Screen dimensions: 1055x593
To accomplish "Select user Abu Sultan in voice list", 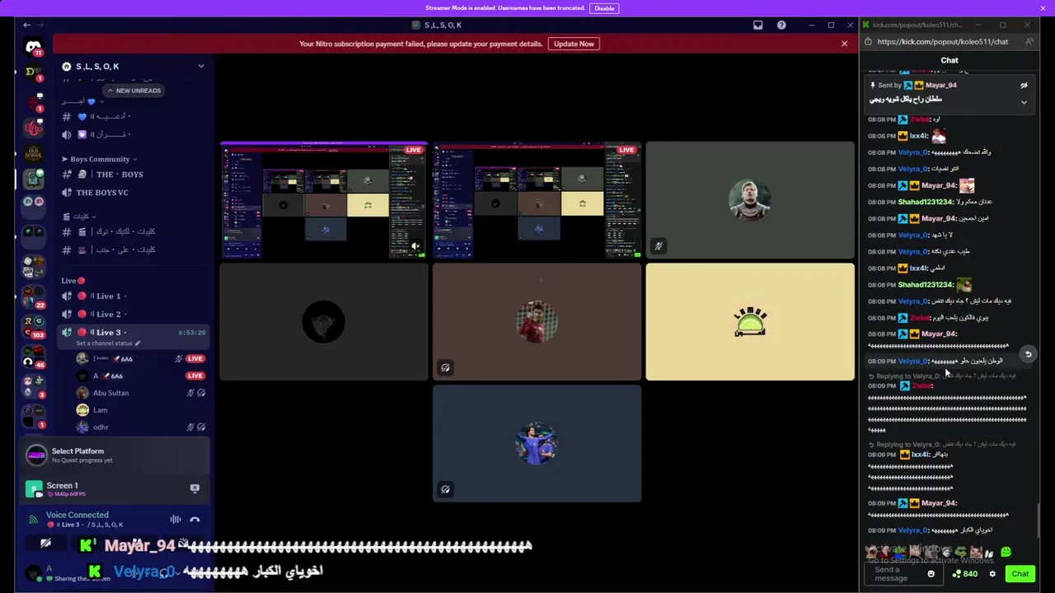I will [x=140, y=393].
